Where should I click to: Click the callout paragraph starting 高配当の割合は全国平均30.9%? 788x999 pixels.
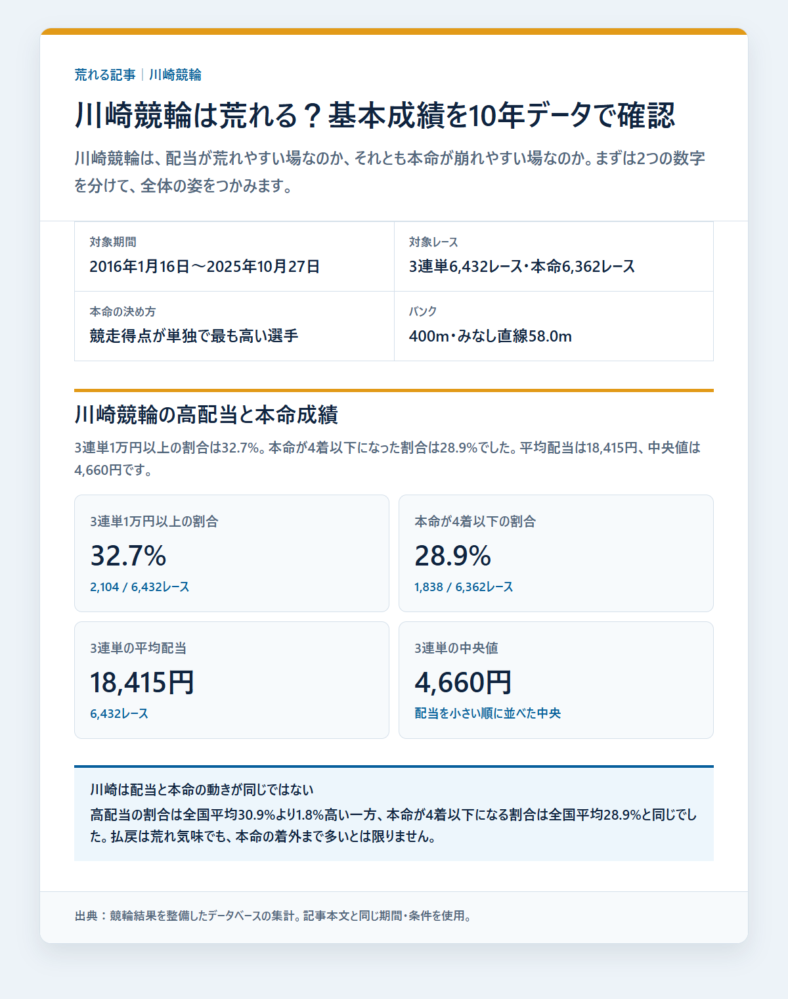click(x=393, y=826)
